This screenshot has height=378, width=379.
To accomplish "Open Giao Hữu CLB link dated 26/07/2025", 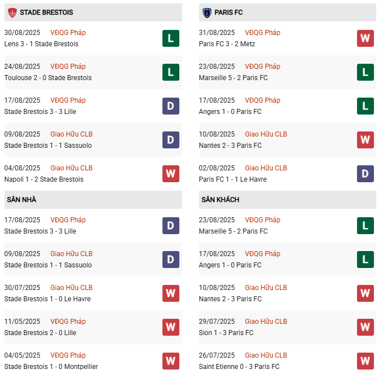I will pos(266,355).
